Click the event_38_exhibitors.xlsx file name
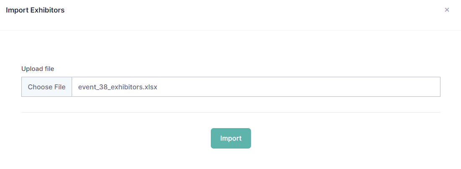This screenshot has width=461, height=169. 117,87
